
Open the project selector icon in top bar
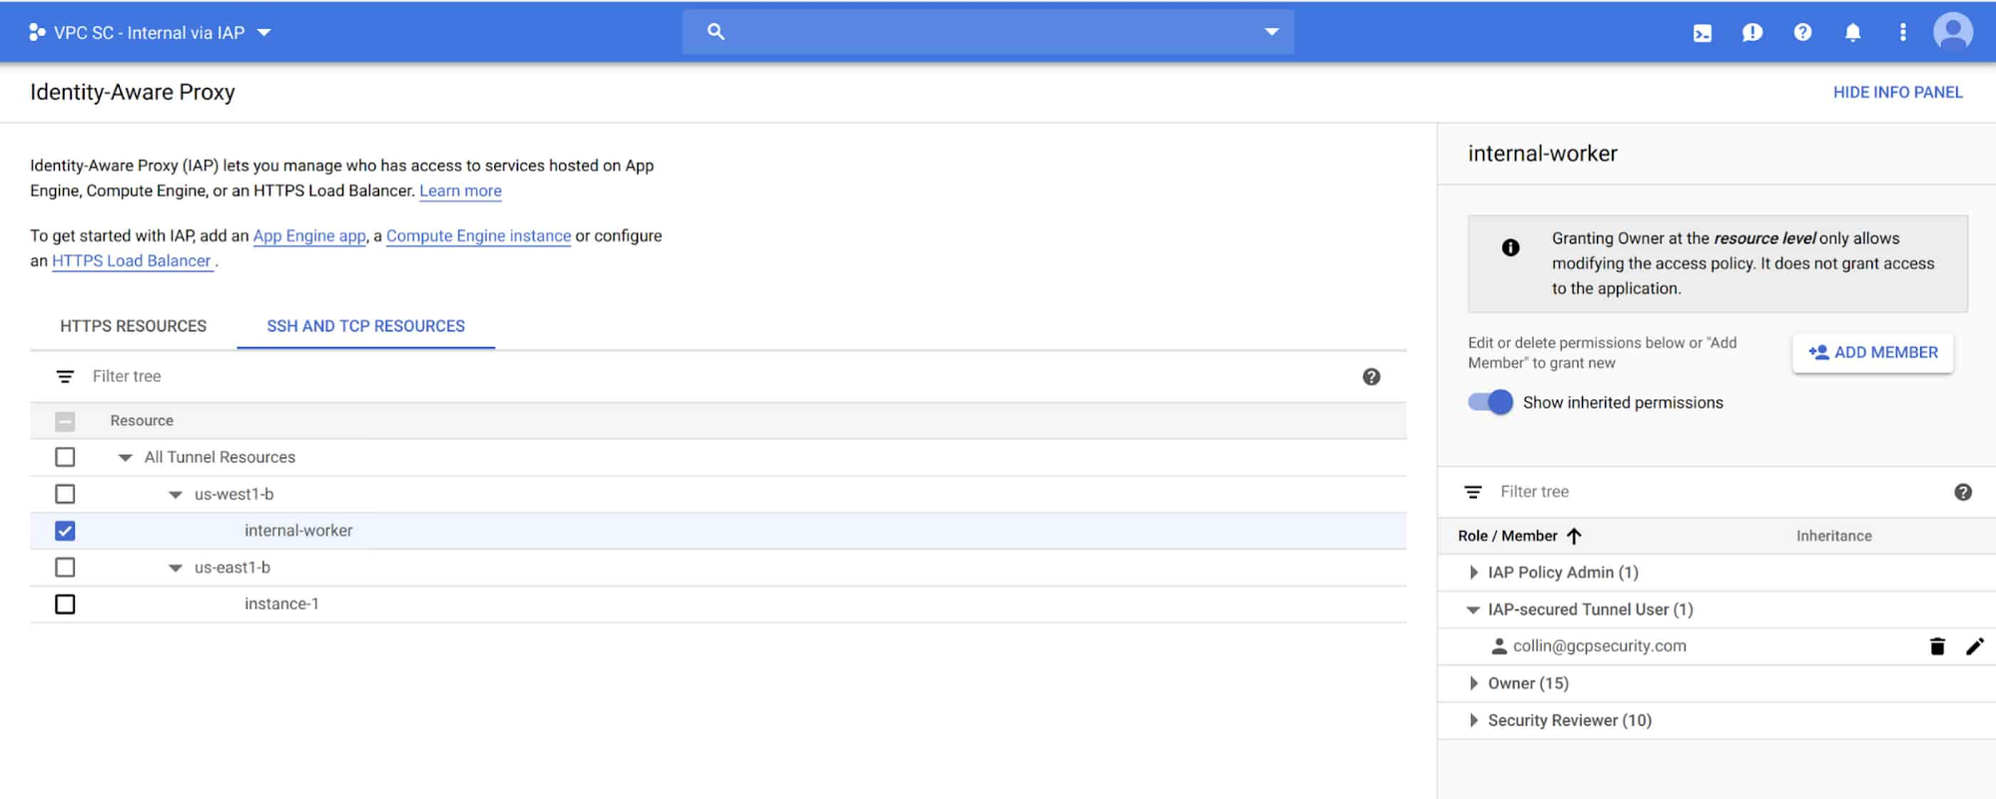pyautogui.click(x=37, y=32)
